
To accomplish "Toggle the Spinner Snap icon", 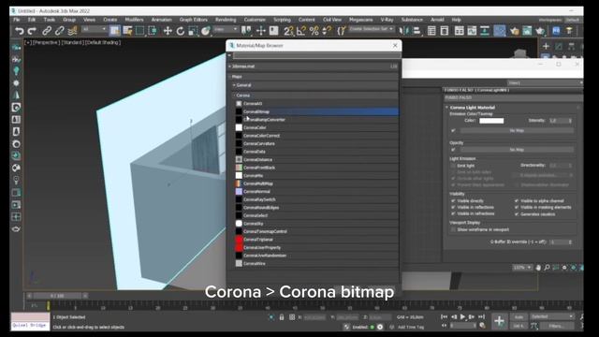I will pyautogui.click(x=327, y=31).
